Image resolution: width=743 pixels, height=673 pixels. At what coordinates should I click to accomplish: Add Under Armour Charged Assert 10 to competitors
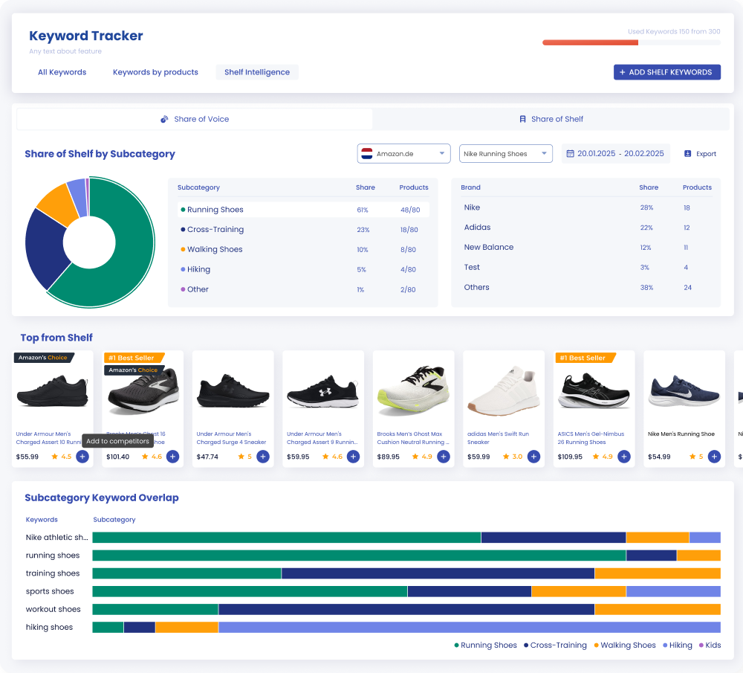pos(82,457)
